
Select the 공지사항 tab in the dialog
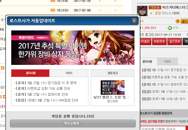[x=30, y=73]
